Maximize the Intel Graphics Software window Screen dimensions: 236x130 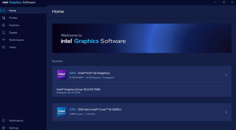pos(224,2)
